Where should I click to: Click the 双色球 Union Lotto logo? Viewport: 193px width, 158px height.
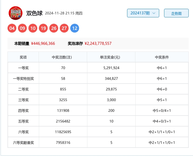pos(16,13)
